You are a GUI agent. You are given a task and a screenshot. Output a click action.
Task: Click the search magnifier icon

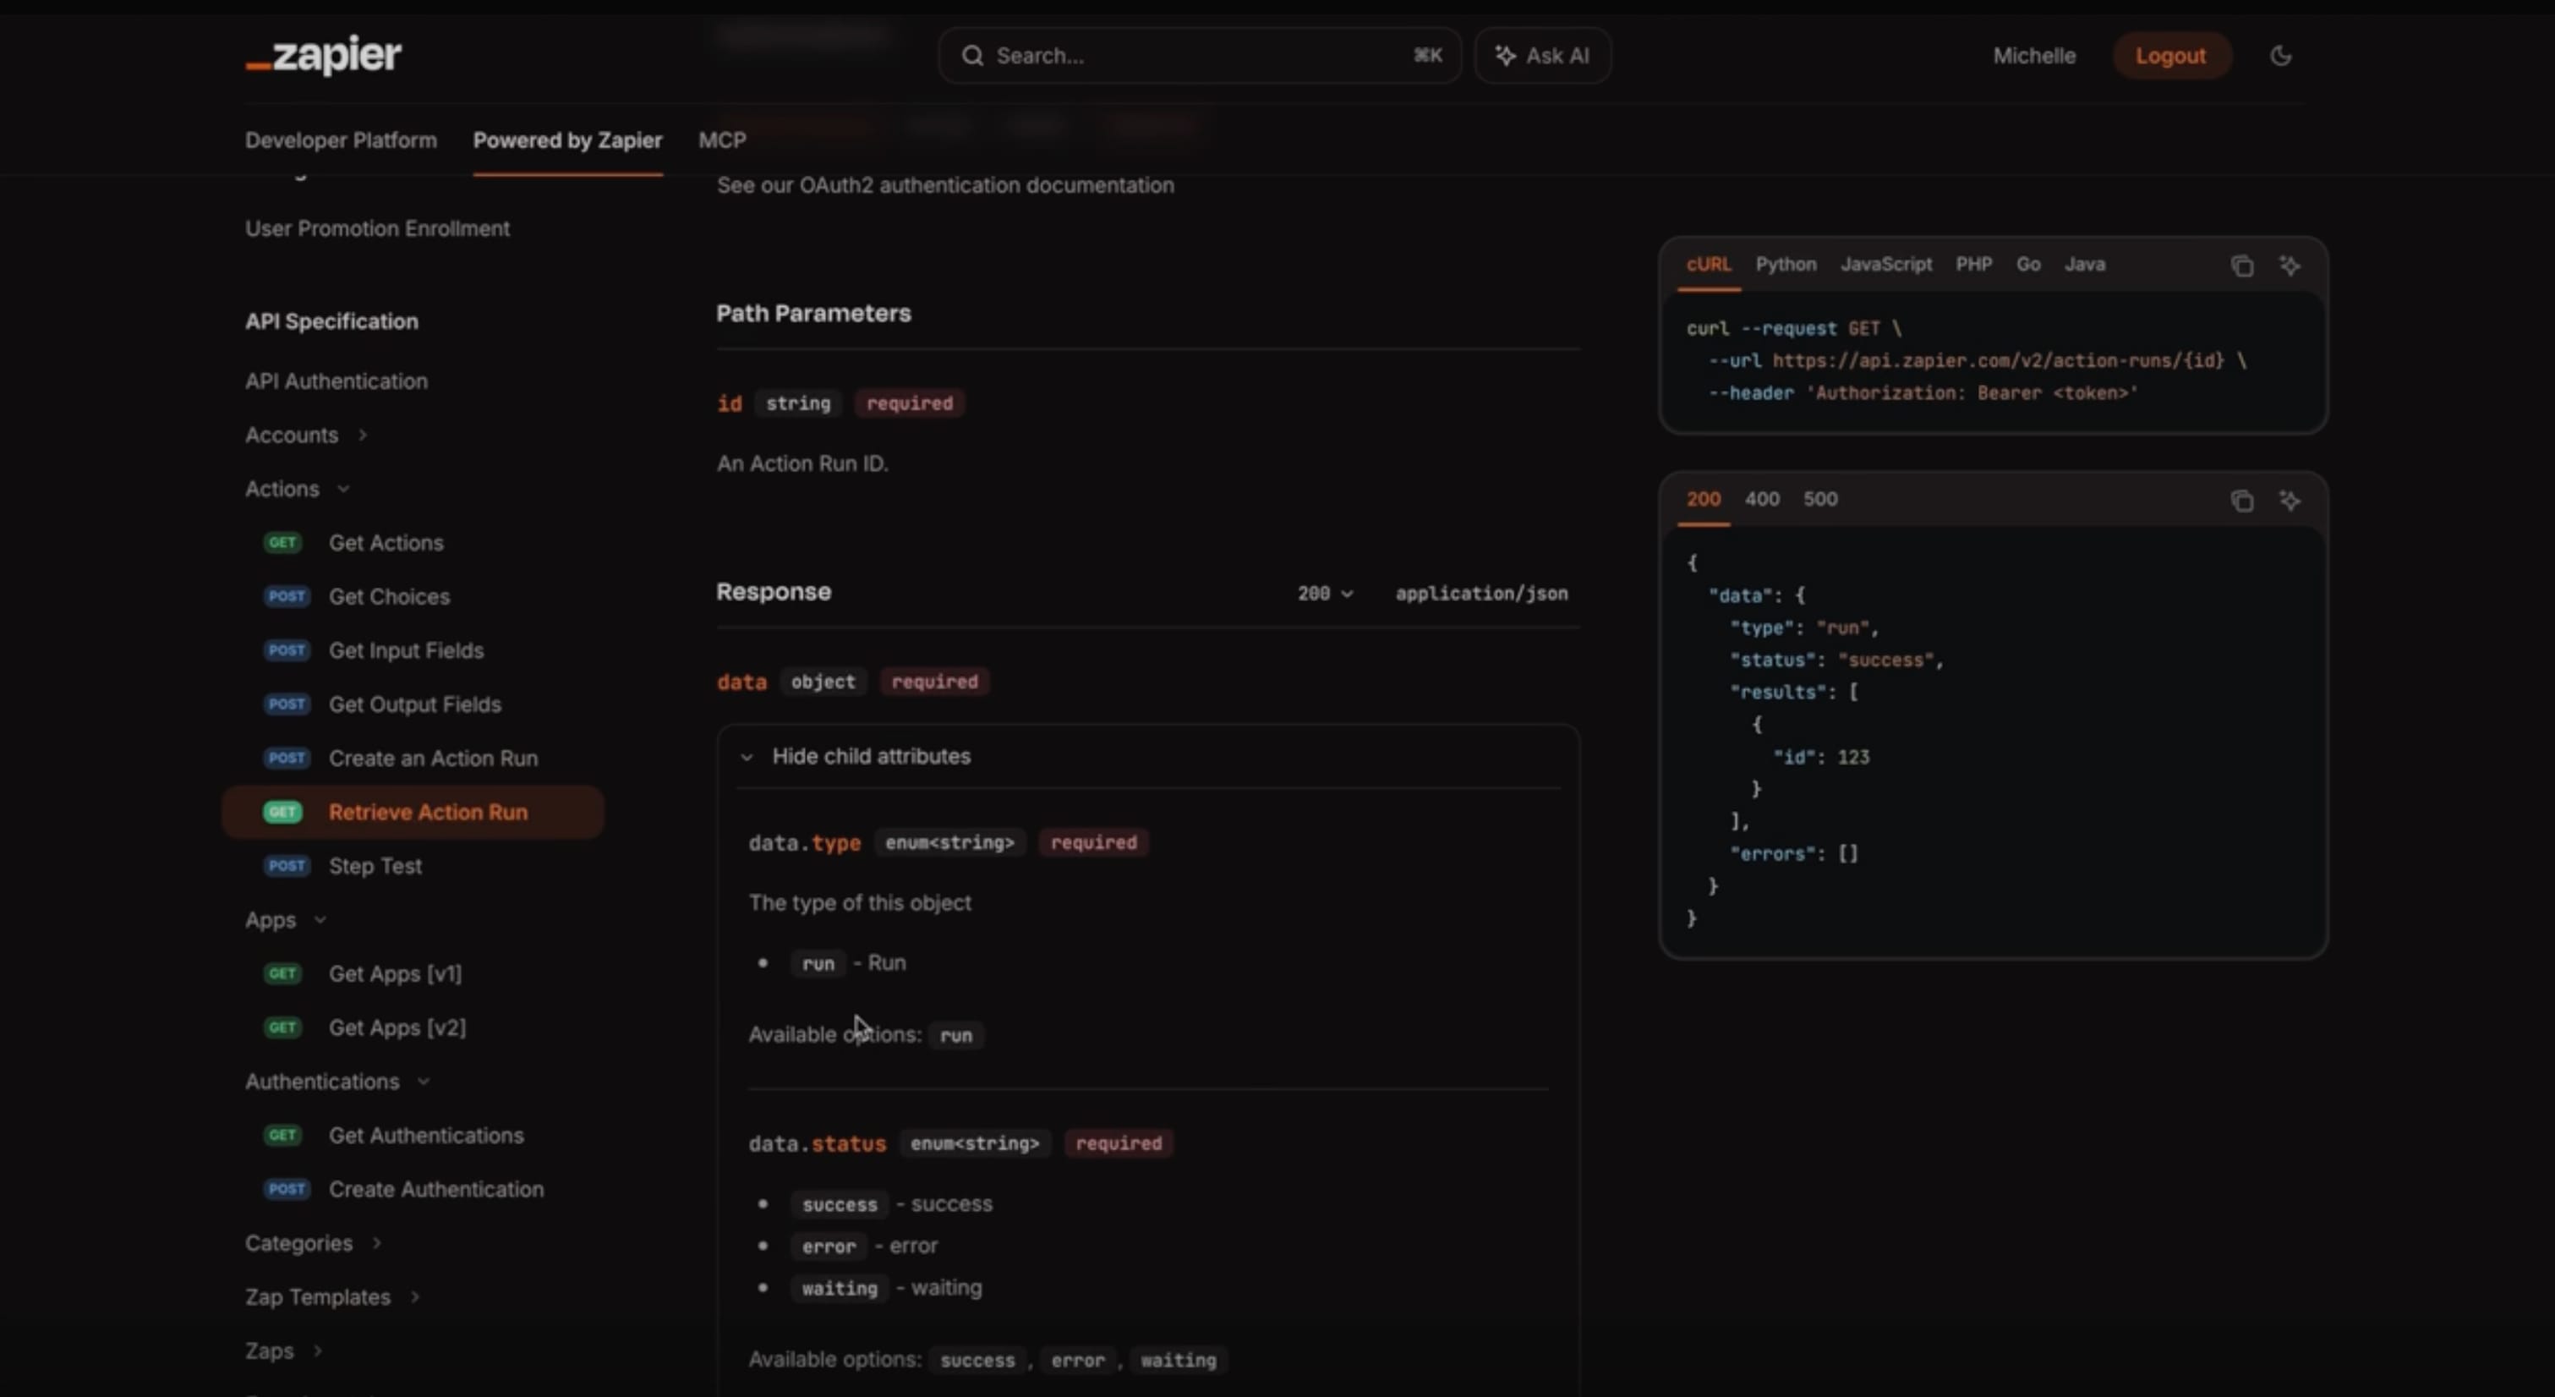click(972, 56)
